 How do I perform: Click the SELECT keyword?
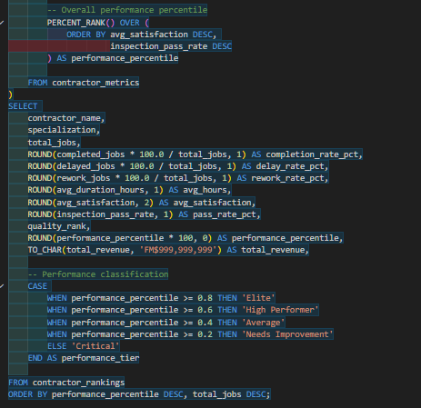[23, 106]
